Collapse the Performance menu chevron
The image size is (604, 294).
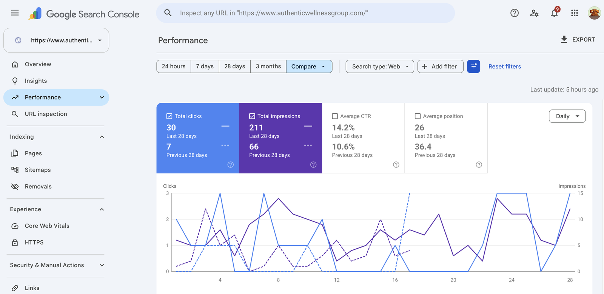click(x=102, y=97)
